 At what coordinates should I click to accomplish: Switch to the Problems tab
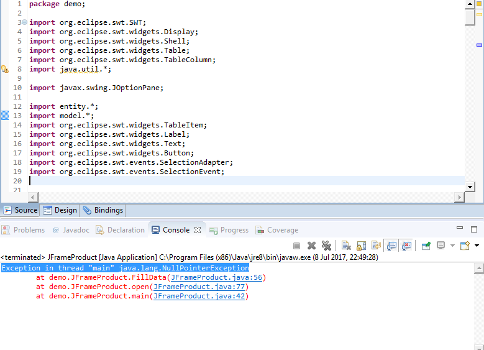pyautogui.click(x=24, y=230)
